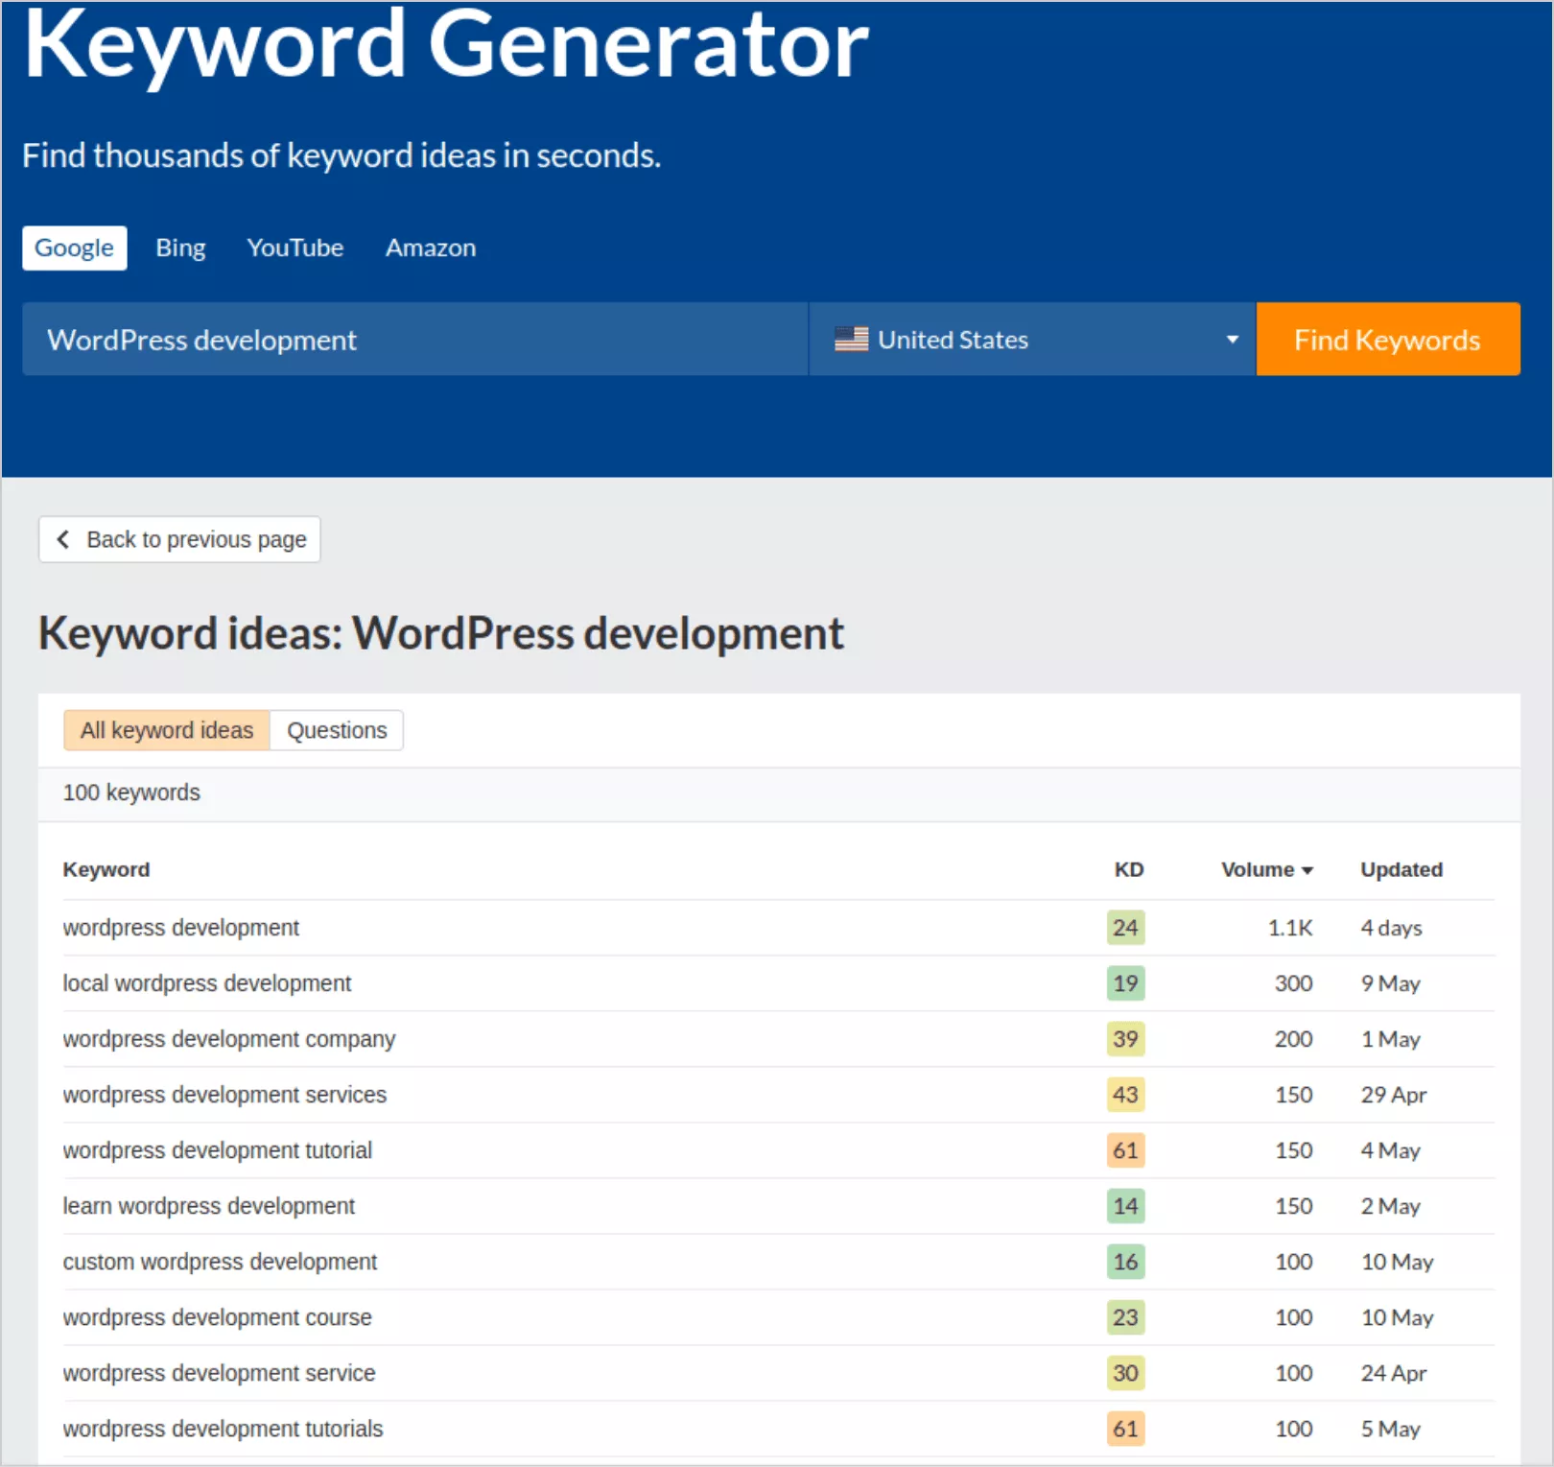Viewport: 1554px width, 1467px height.
Task: Open the United States country dropdown
Action: click(1032, 340)
